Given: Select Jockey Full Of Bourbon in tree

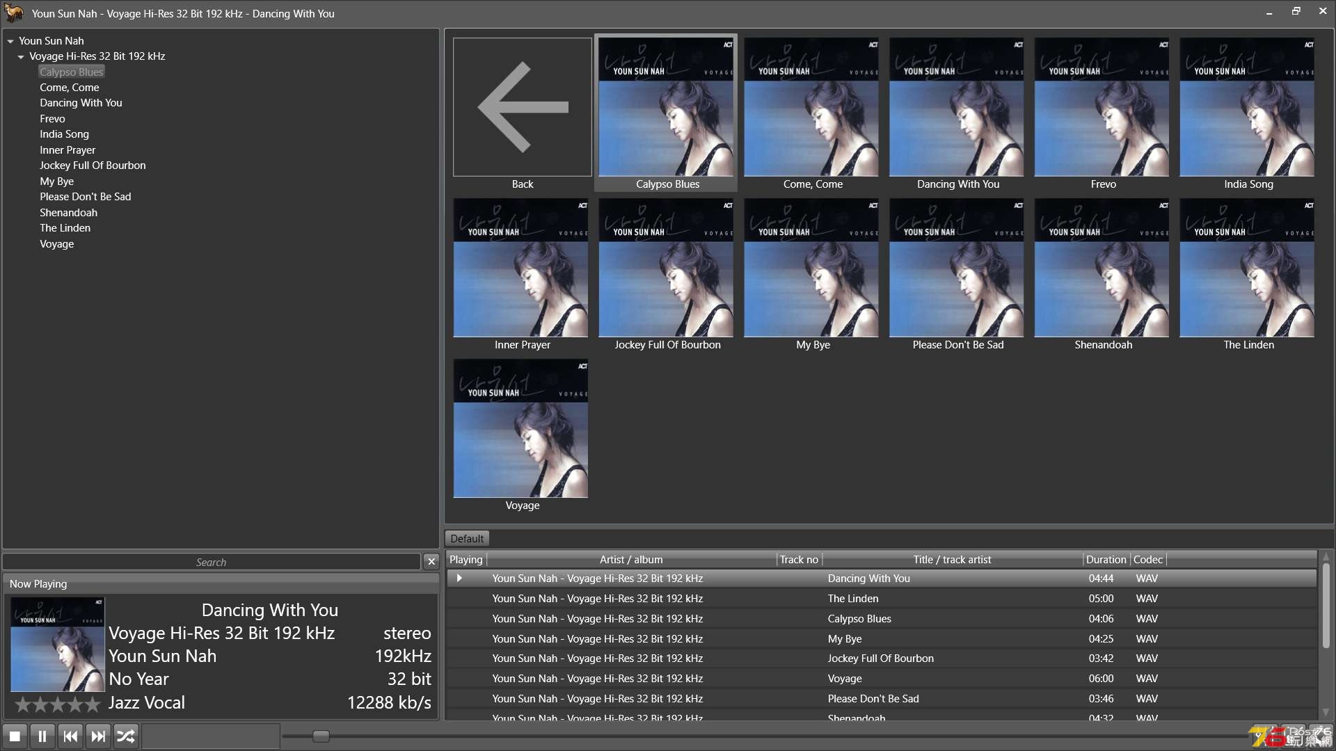Looking at the screenshot, I should [93, 165].
